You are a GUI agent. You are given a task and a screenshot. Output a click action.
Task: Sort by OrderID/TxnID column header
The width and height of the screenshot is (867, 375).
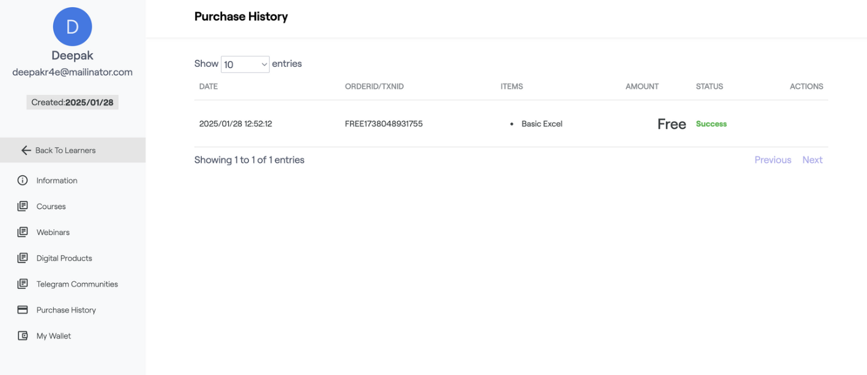(x=374, y=87)
